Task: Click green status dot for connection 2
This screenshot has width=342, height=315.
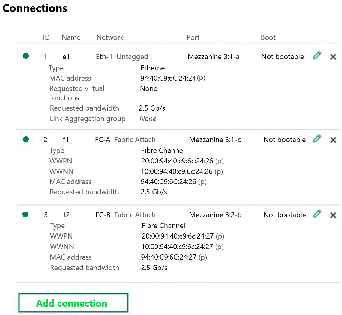Action: tap(26, 139)
